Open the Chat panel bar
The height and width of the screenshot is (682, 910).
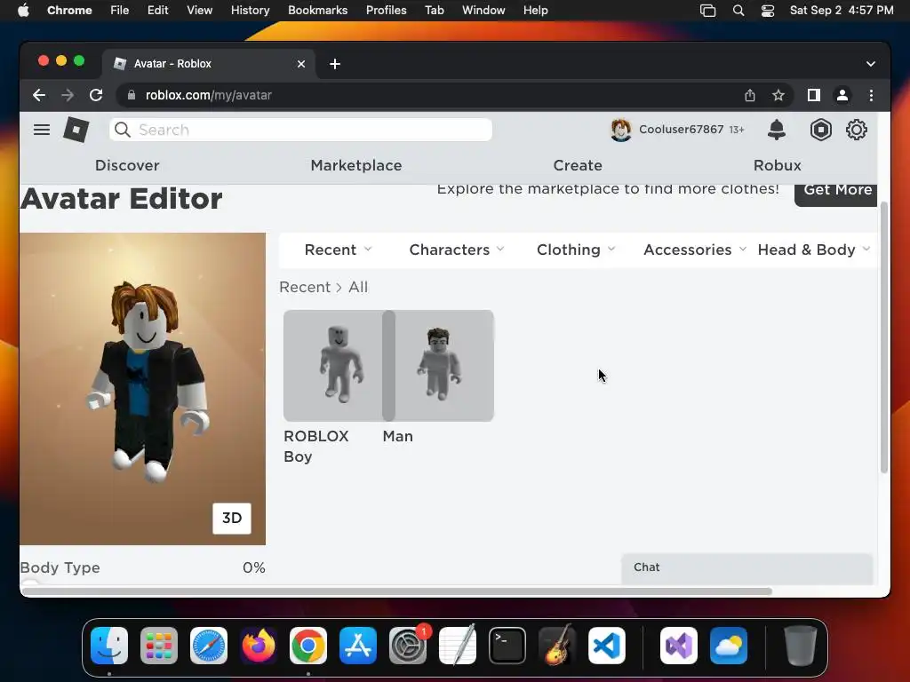click(x=746, y=568)
